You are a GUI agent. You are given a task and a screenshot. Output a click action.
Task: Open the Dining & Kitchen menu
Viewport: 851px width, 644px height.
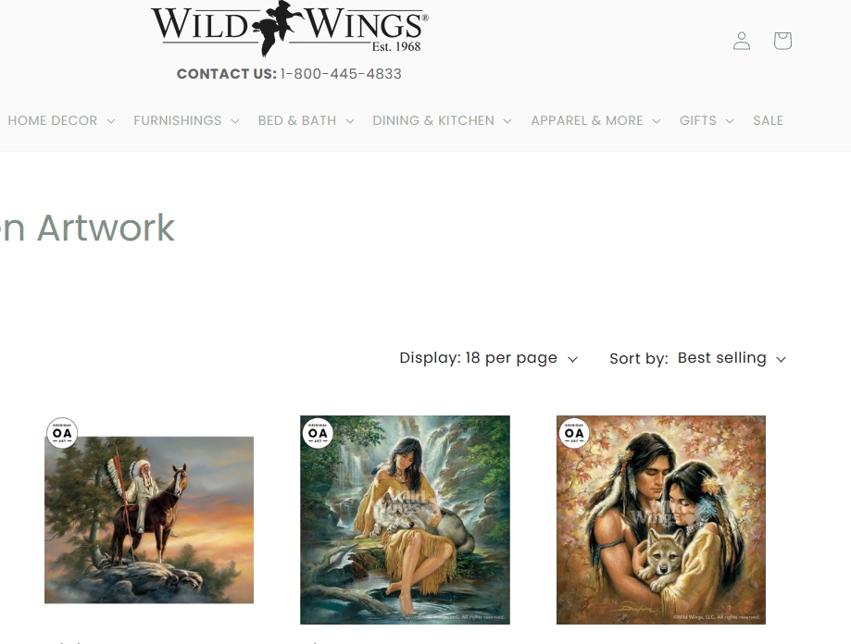click(442, 120)
